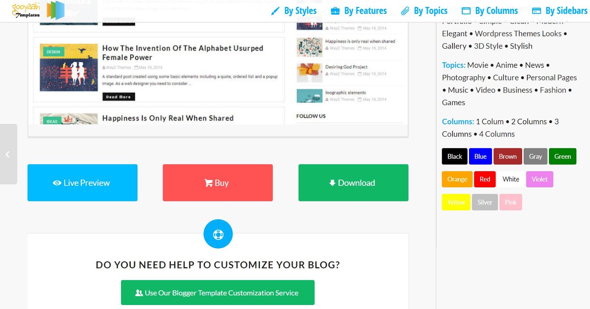Select the Brown color tag
The width and height of the screenshot is (590, 309).
click(508, 156)
